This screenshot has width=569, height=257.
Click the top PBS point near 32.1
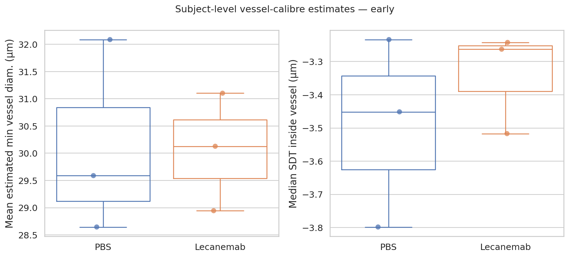coord(110,40)
